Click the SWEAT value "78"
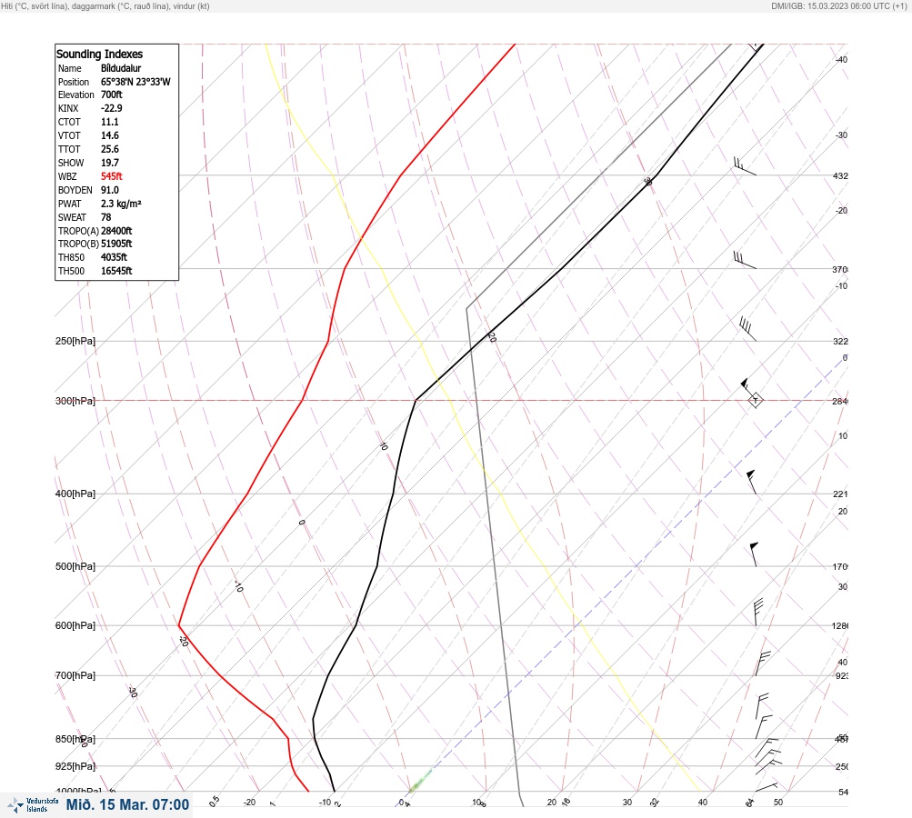912x818 pixels. click(x=105, y=217)
